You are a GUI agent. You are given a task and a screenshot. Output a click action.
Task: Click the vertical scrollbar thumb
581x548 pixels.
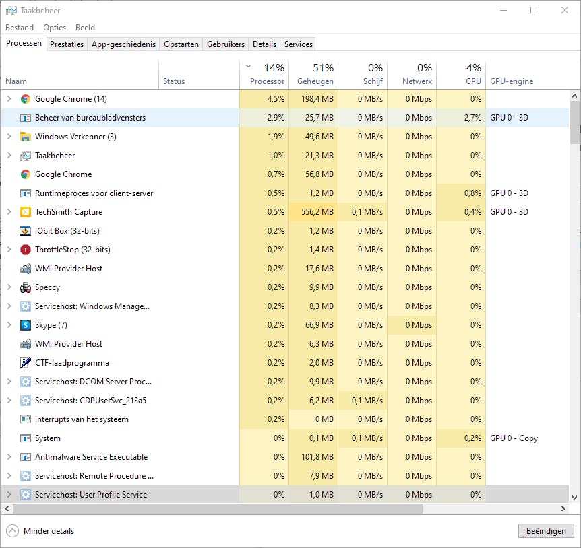point(575,123)
